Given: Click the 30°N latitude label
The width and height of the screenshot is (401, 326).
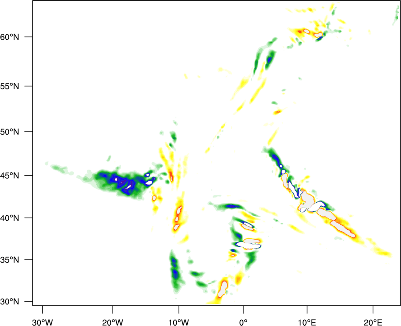Looking at the screenshot, I should point(10,302).
